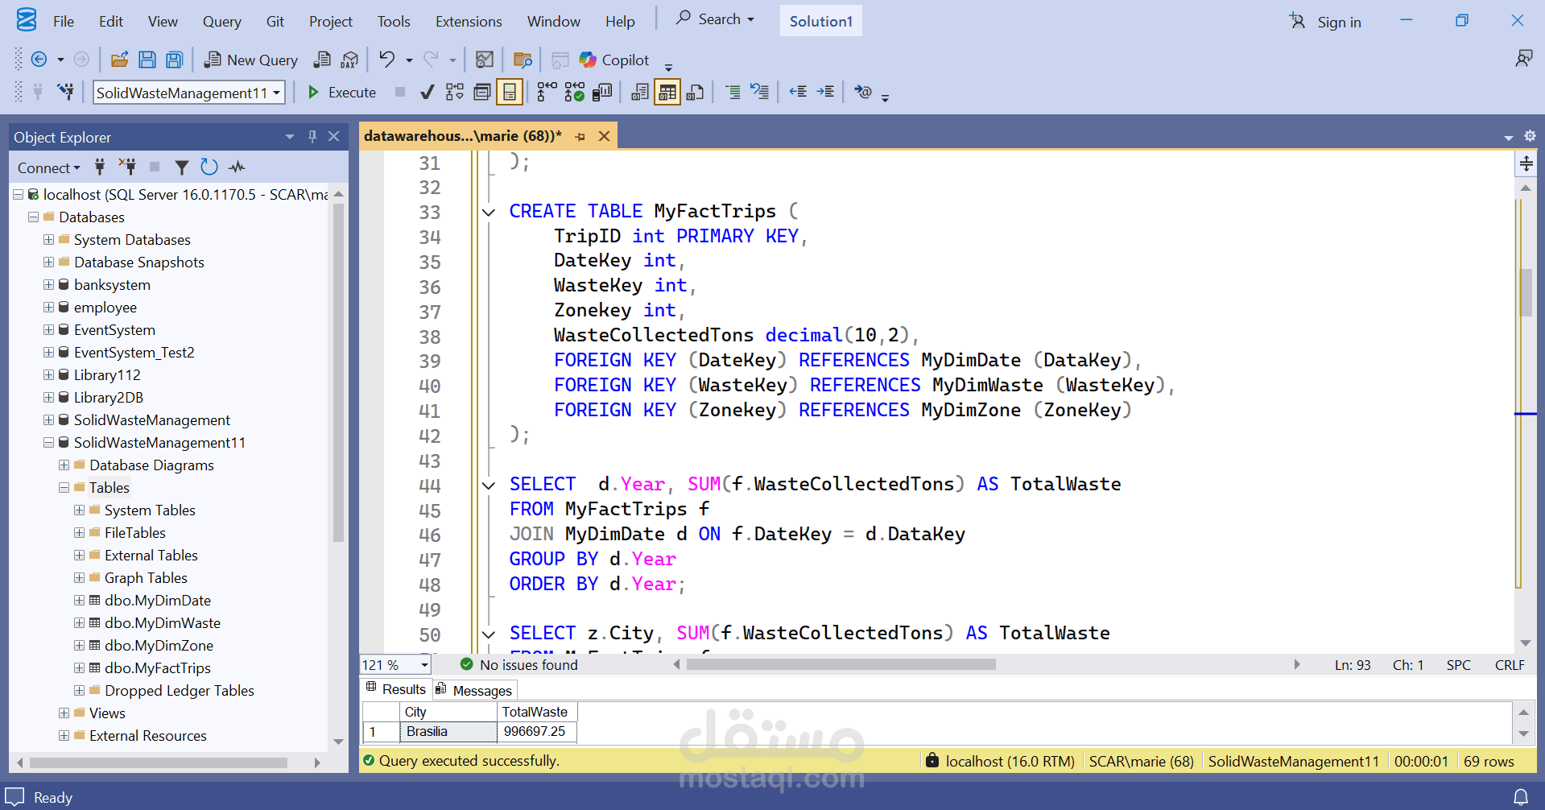Image resolution: width=1545 pixels, height=810 pixels.
Task: Collapse the SolidWasteManagement11 database node
Action: (48, 442)
